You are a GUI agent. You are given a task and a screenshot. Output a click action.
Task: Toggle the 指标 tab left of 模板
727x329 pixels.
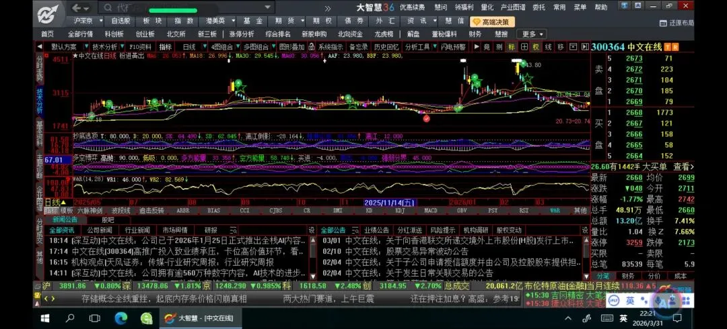point(51,211)
